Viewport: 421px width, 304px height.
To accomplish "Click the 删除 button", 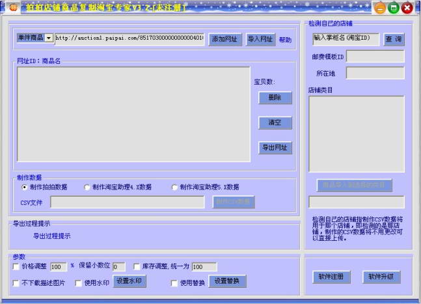I will (x=275, y=98).
